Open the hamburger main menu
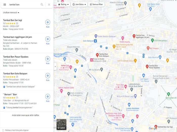Viewport: 177px width, 132px height. coord(5,5)
